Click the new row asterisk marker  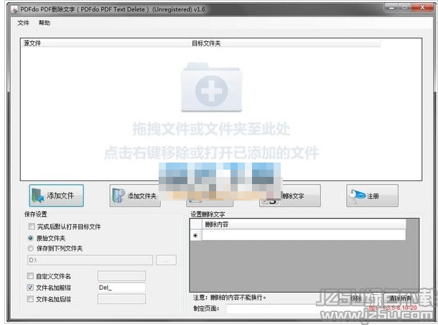[x=196, y=236]
